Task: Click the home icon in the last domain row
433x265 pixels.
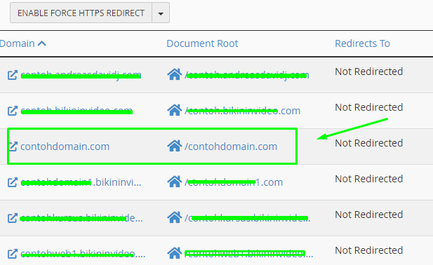Action: coord(175,253)
